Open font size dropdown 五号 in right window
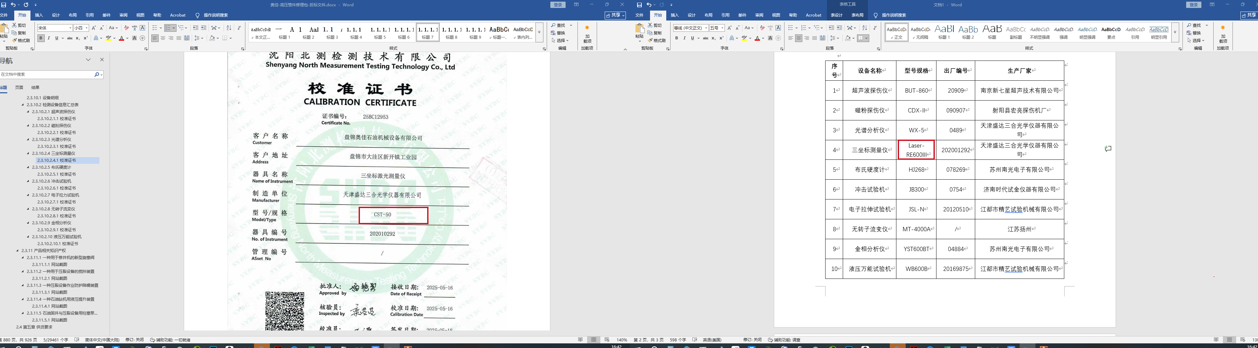 pos(722,28)
